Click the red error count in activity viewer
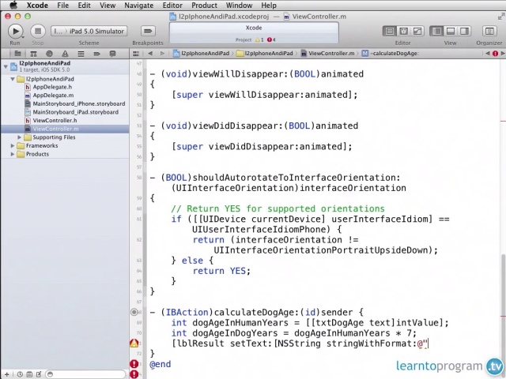 pyautogui.click(x=271, y=40)
